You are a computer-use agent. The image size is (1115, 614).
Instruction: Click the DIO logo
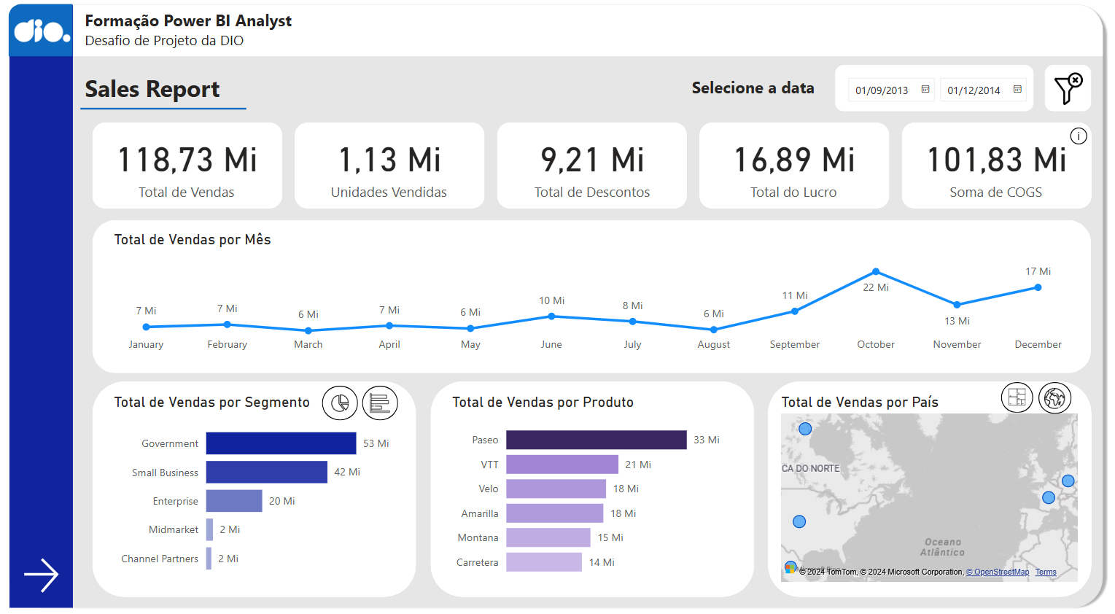tap(42, 31)
